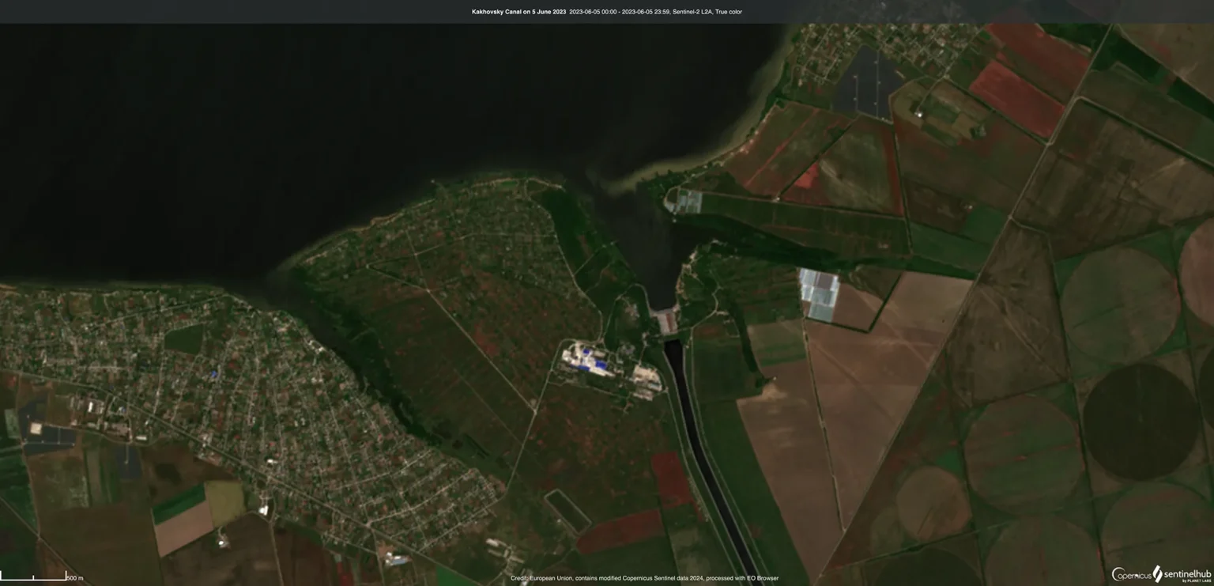Click the intake structure at the canal head
Viewport: 1214px width, 586px height.
pyautogui.click(x=667, y=321)
